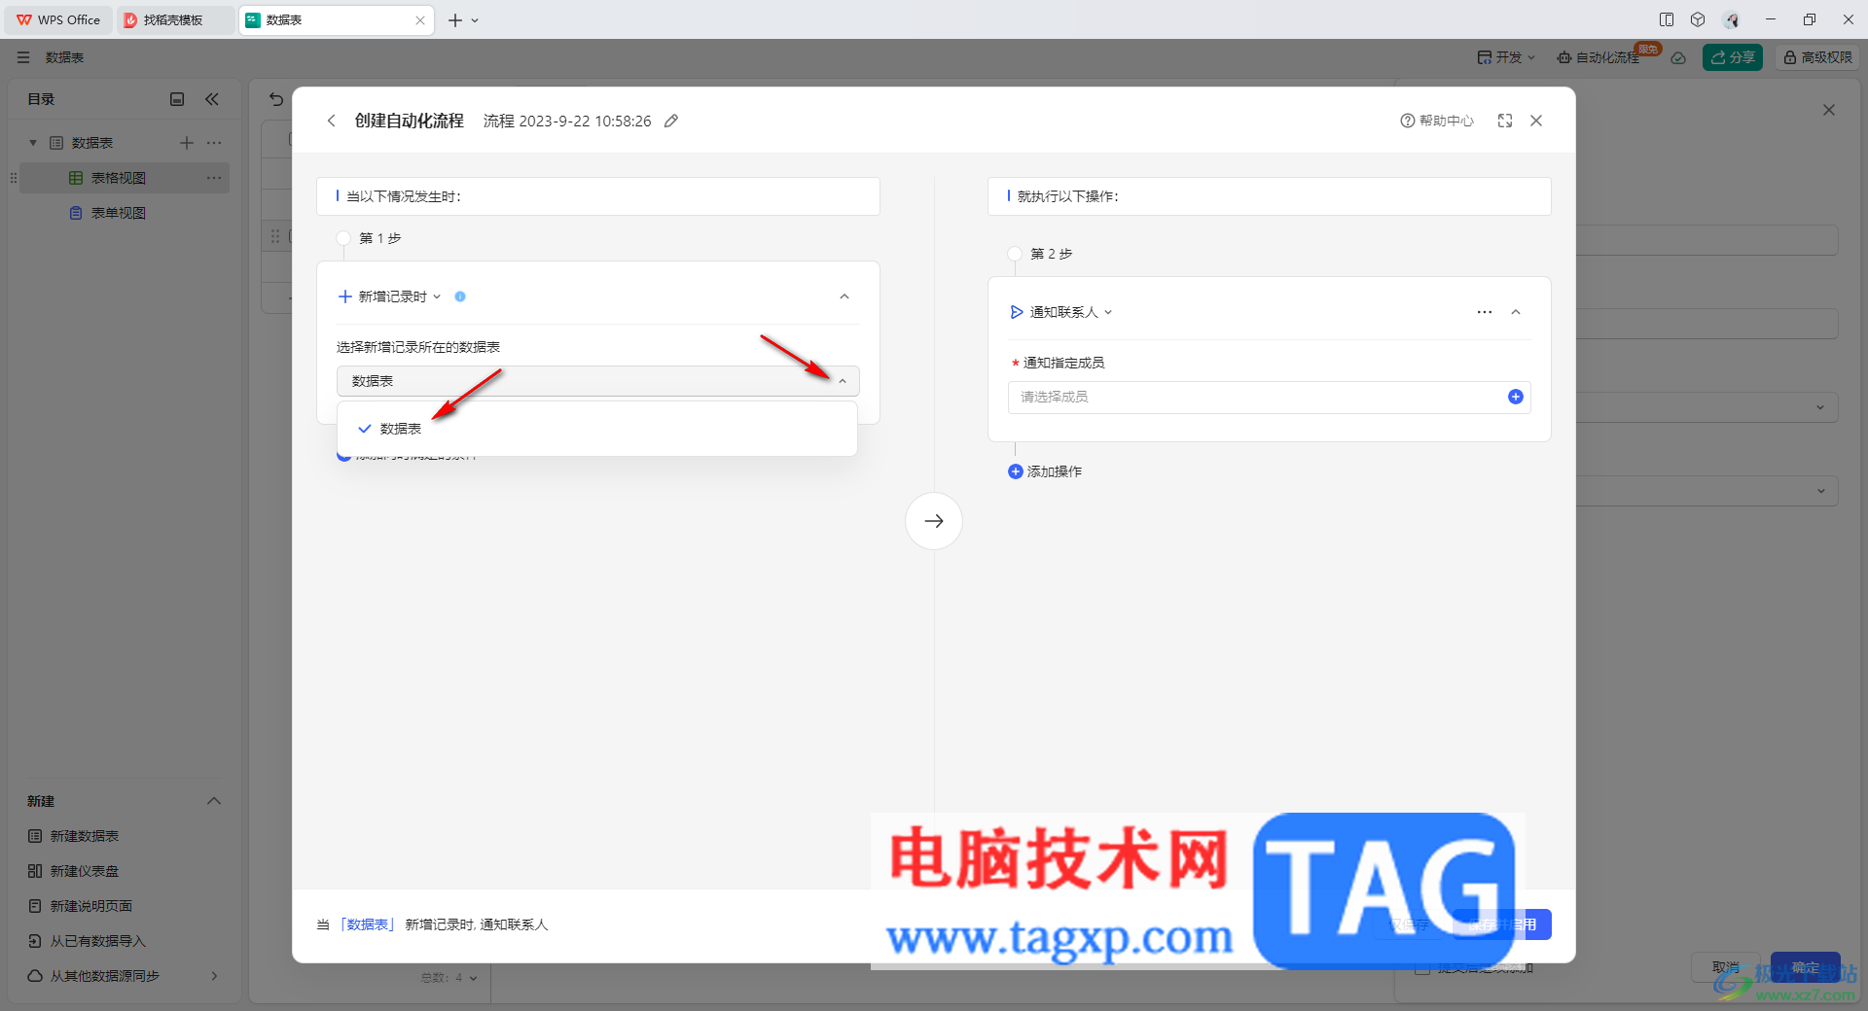Viewport: 1868px width, 1011px height.
Task: Collapse the 新建 section
Action: [x=214, y=801]
